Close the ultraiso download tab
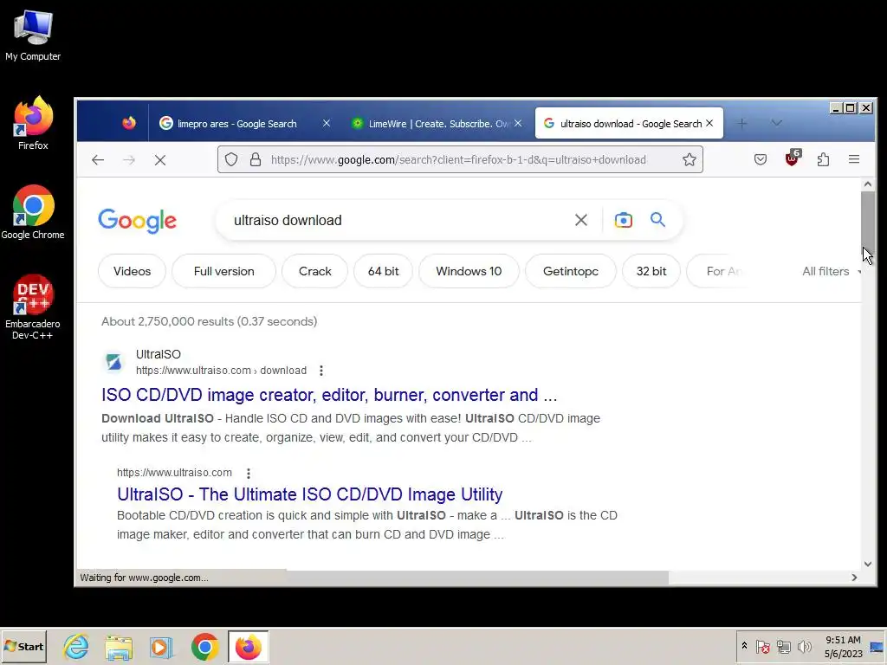 click(709, 123)
